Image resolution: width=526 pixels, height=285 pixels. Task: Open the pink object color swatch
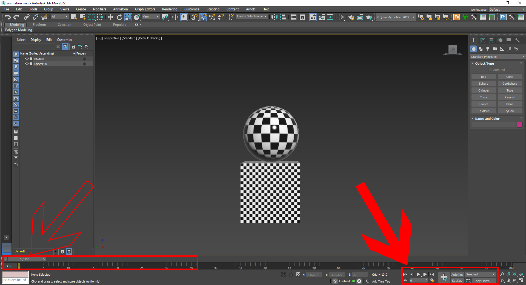519,125
